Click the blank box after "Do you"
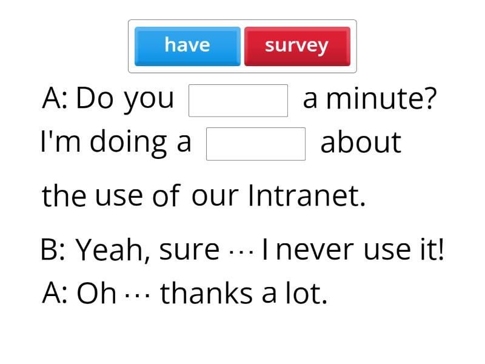485x364 pixels. [x=238, y=100]
